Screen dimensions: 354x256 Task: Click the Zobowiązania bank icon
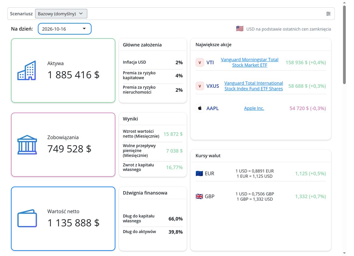tap(27, 145)
